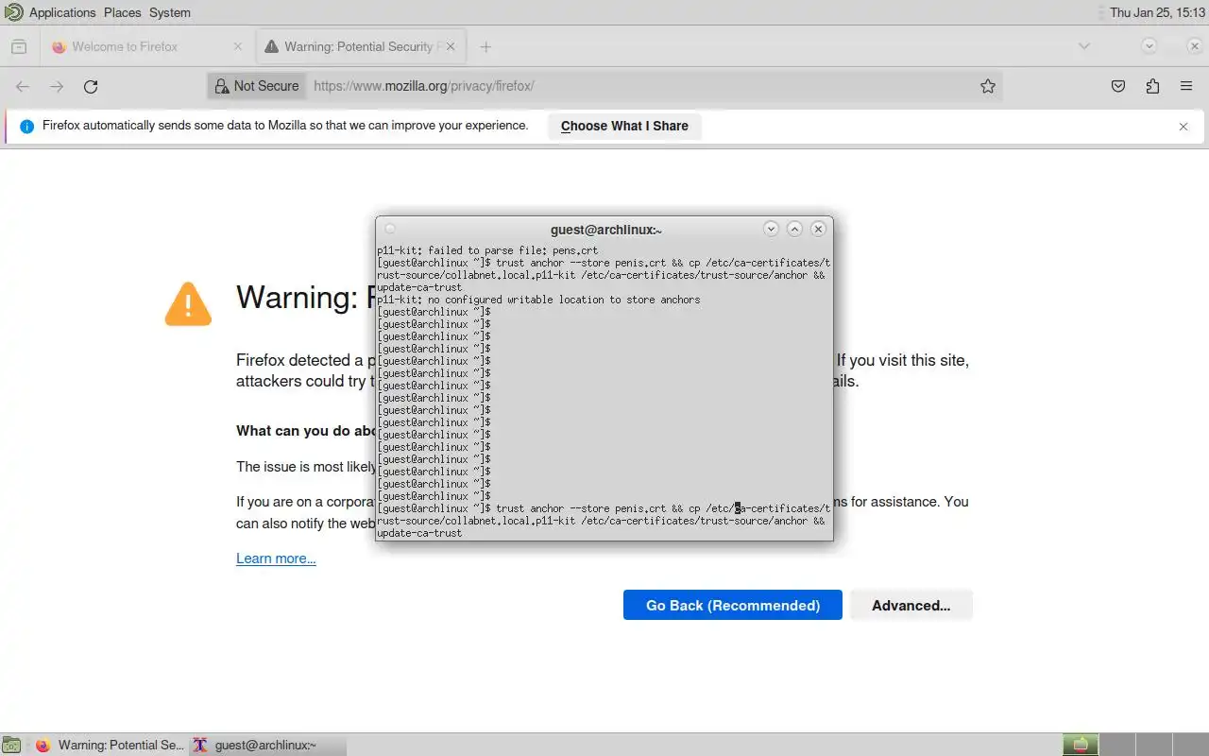This screenshot has height=756, width=1209.
Task: Close the Warning: Potential Security tab
Action: click(451, 46)
